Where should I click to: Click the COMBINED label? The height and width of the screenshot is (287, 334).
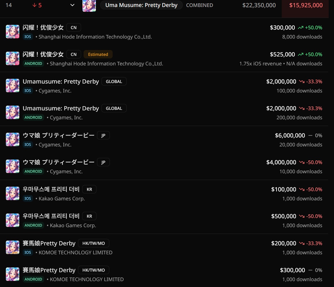200,5
